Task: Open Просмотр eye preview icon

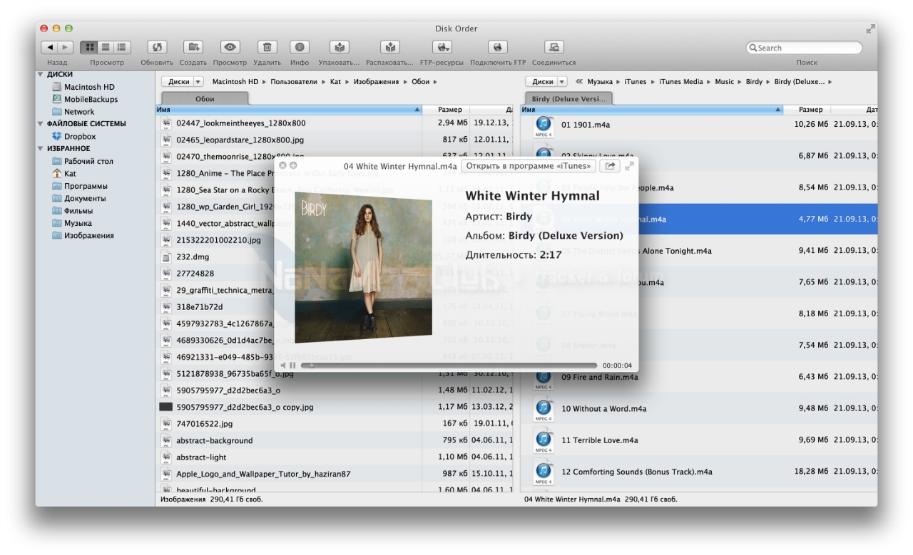Action: point(230,47)
